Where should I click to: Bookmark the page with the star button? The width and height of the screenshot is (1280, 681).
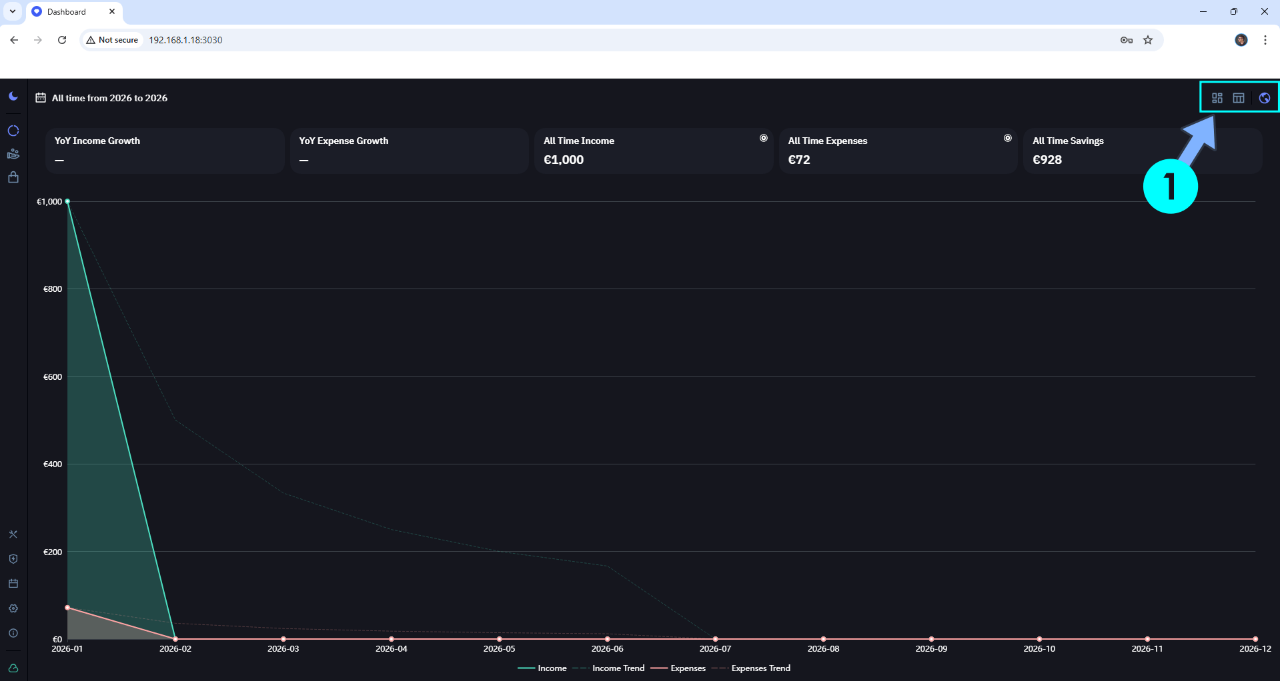click(x=1149, y=40)
